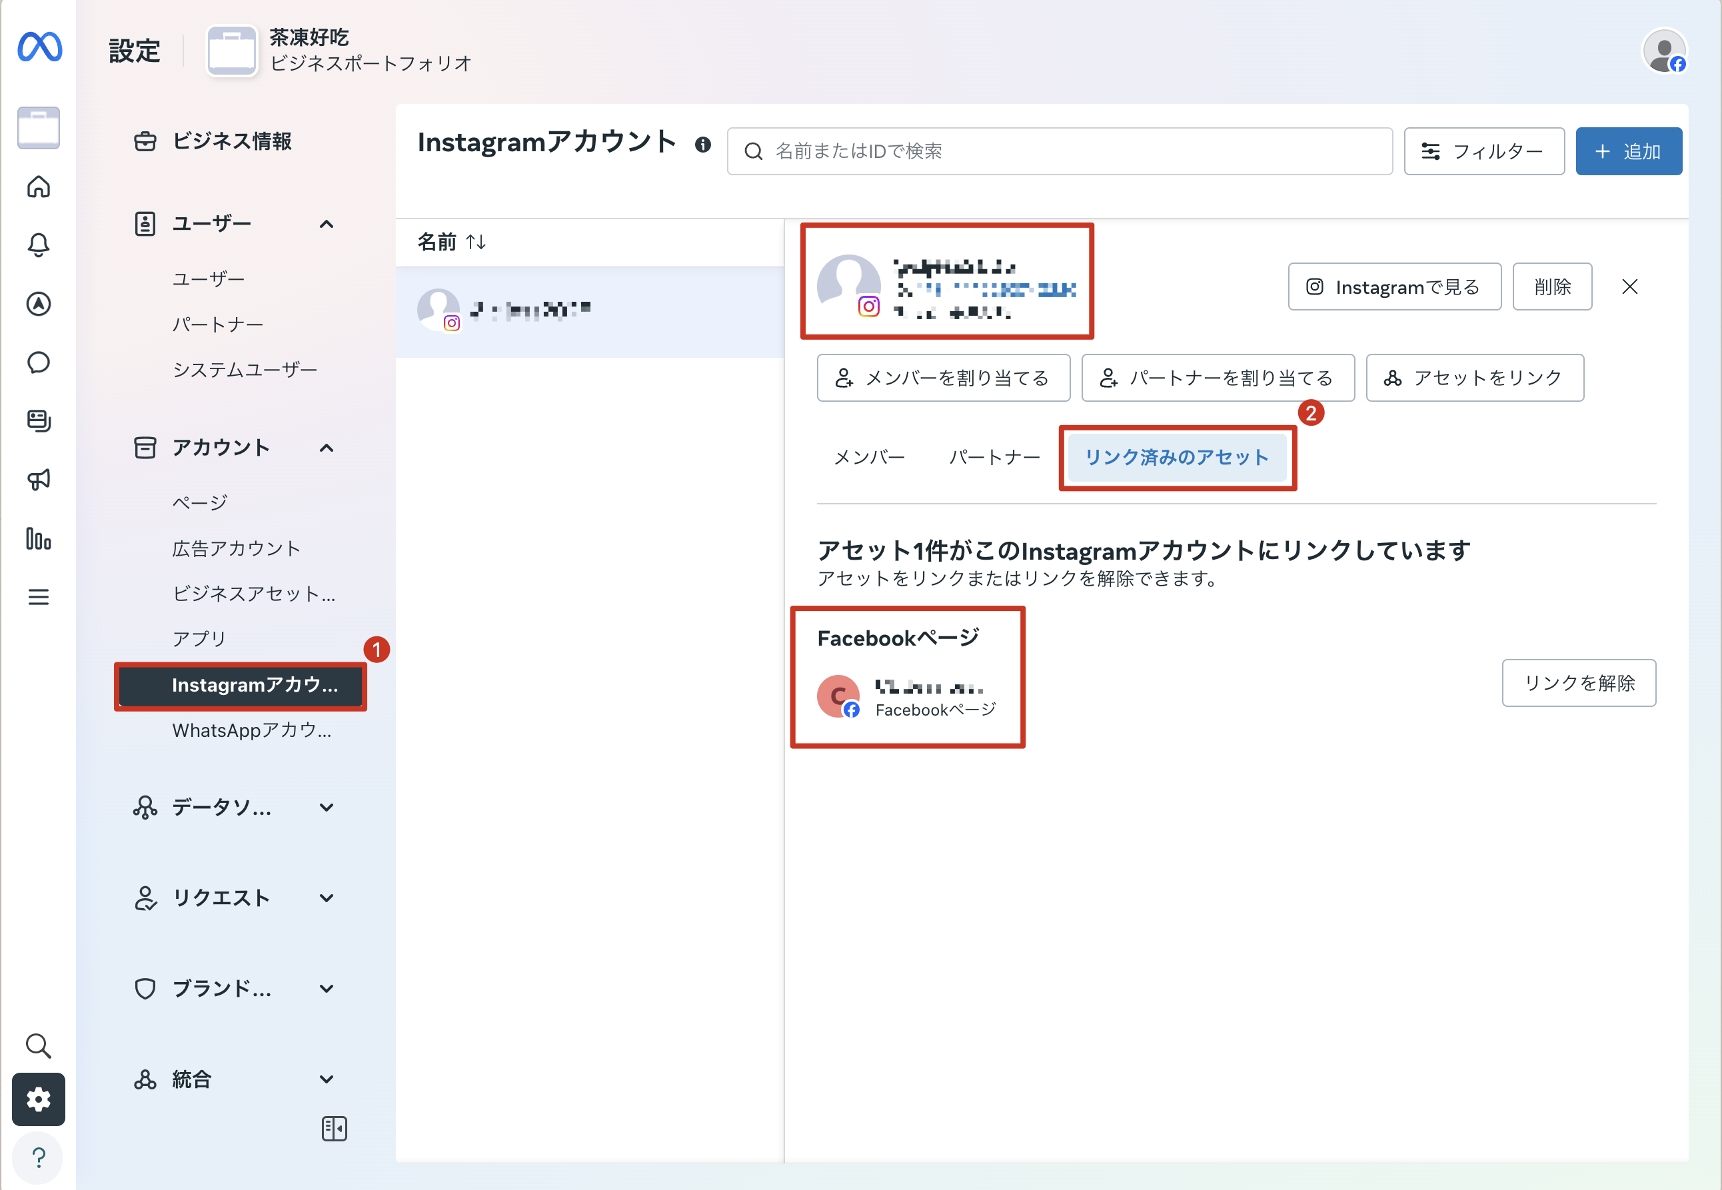
Task: Select システムユーザー in sidebar
Action: [245, 370]
